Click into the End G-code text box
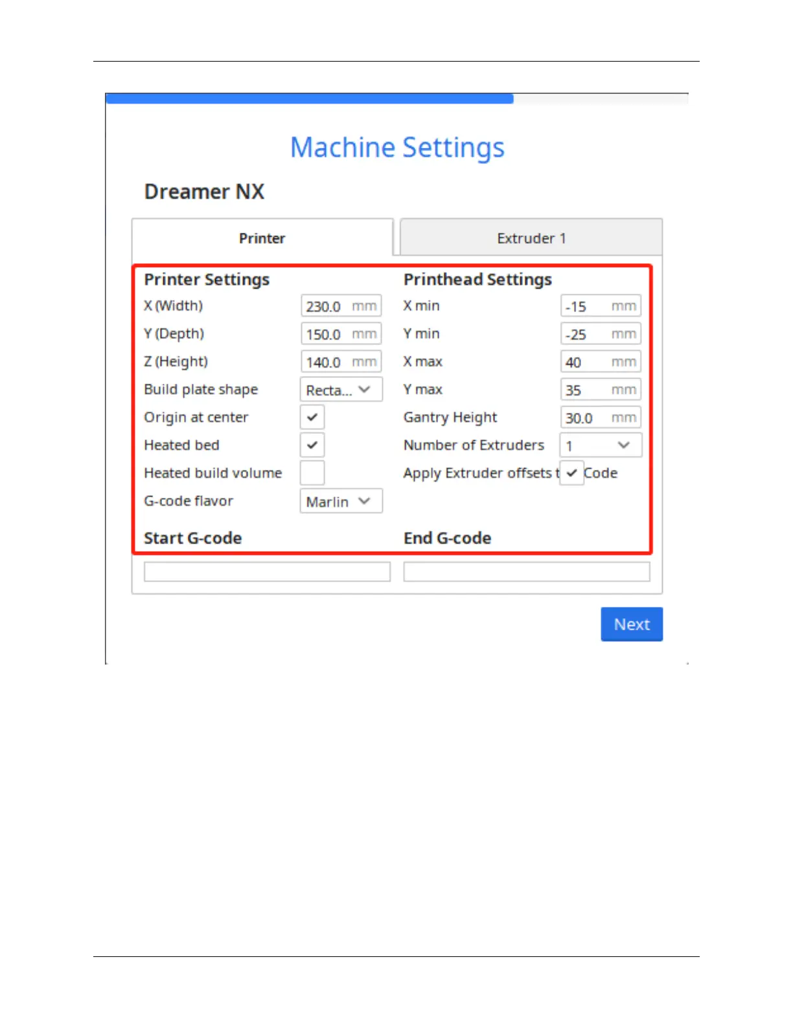Image resolution: width=793 pixels, height=1027 pixels. [x=526, y=571]
